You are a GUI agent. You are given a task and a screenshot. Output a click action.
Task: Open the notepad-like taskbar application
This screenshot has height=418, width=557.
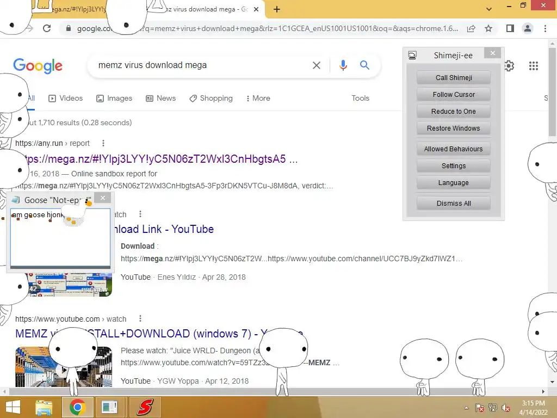(x=109, y=407)
